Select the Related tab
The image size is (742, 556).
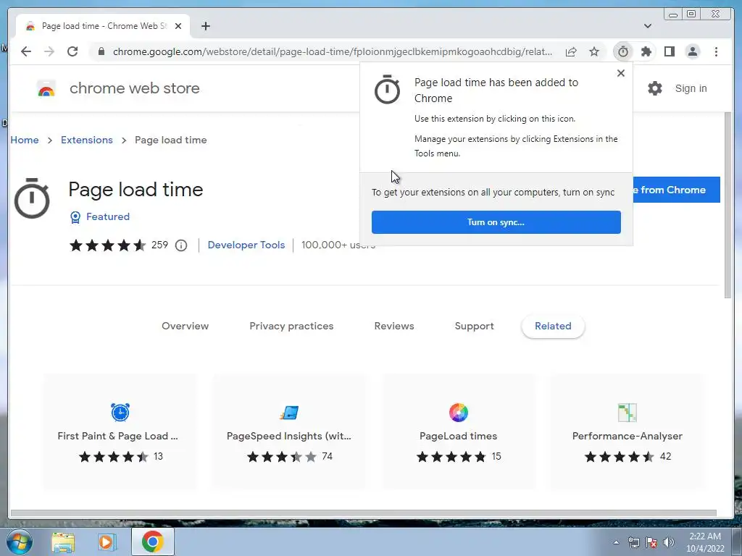[553, 326]
